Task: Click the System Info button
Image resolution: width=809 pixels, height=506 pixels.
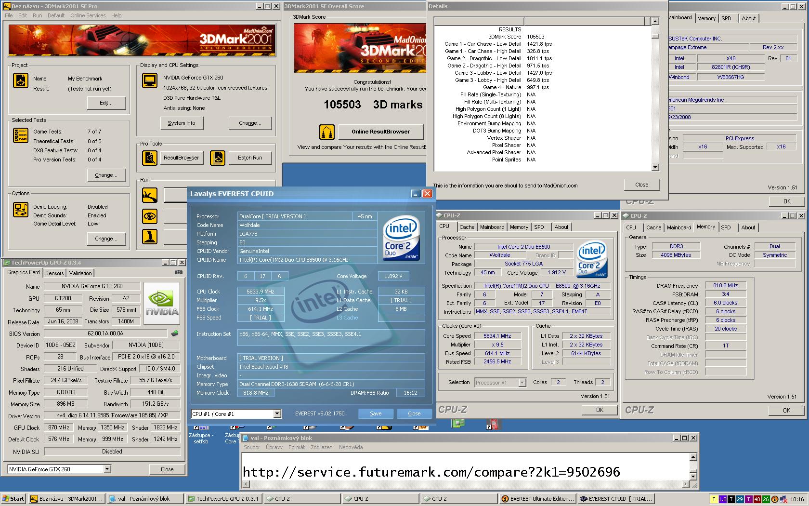Action: point(182,123)
